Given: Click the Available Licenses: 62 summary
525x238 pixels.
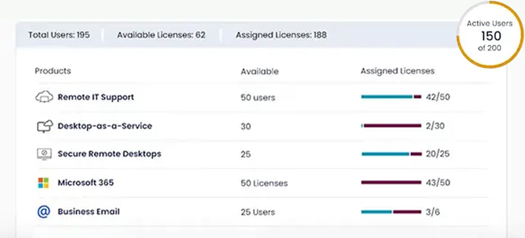Looking at the screenshot, I should tap(161, 35).
